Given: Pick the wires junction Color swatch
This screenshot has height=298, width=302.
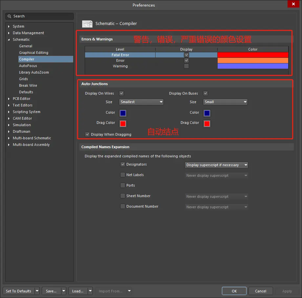Looking at the screenshot, I should [x=123, y=113].
